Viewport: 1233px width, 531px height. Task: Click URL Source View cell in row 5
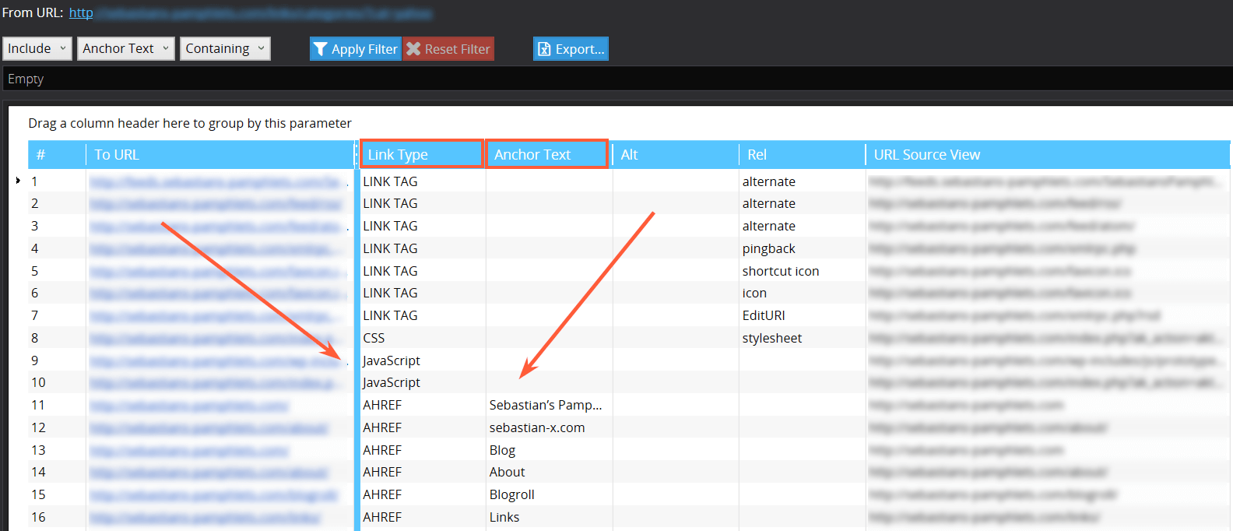[1048, 271]
